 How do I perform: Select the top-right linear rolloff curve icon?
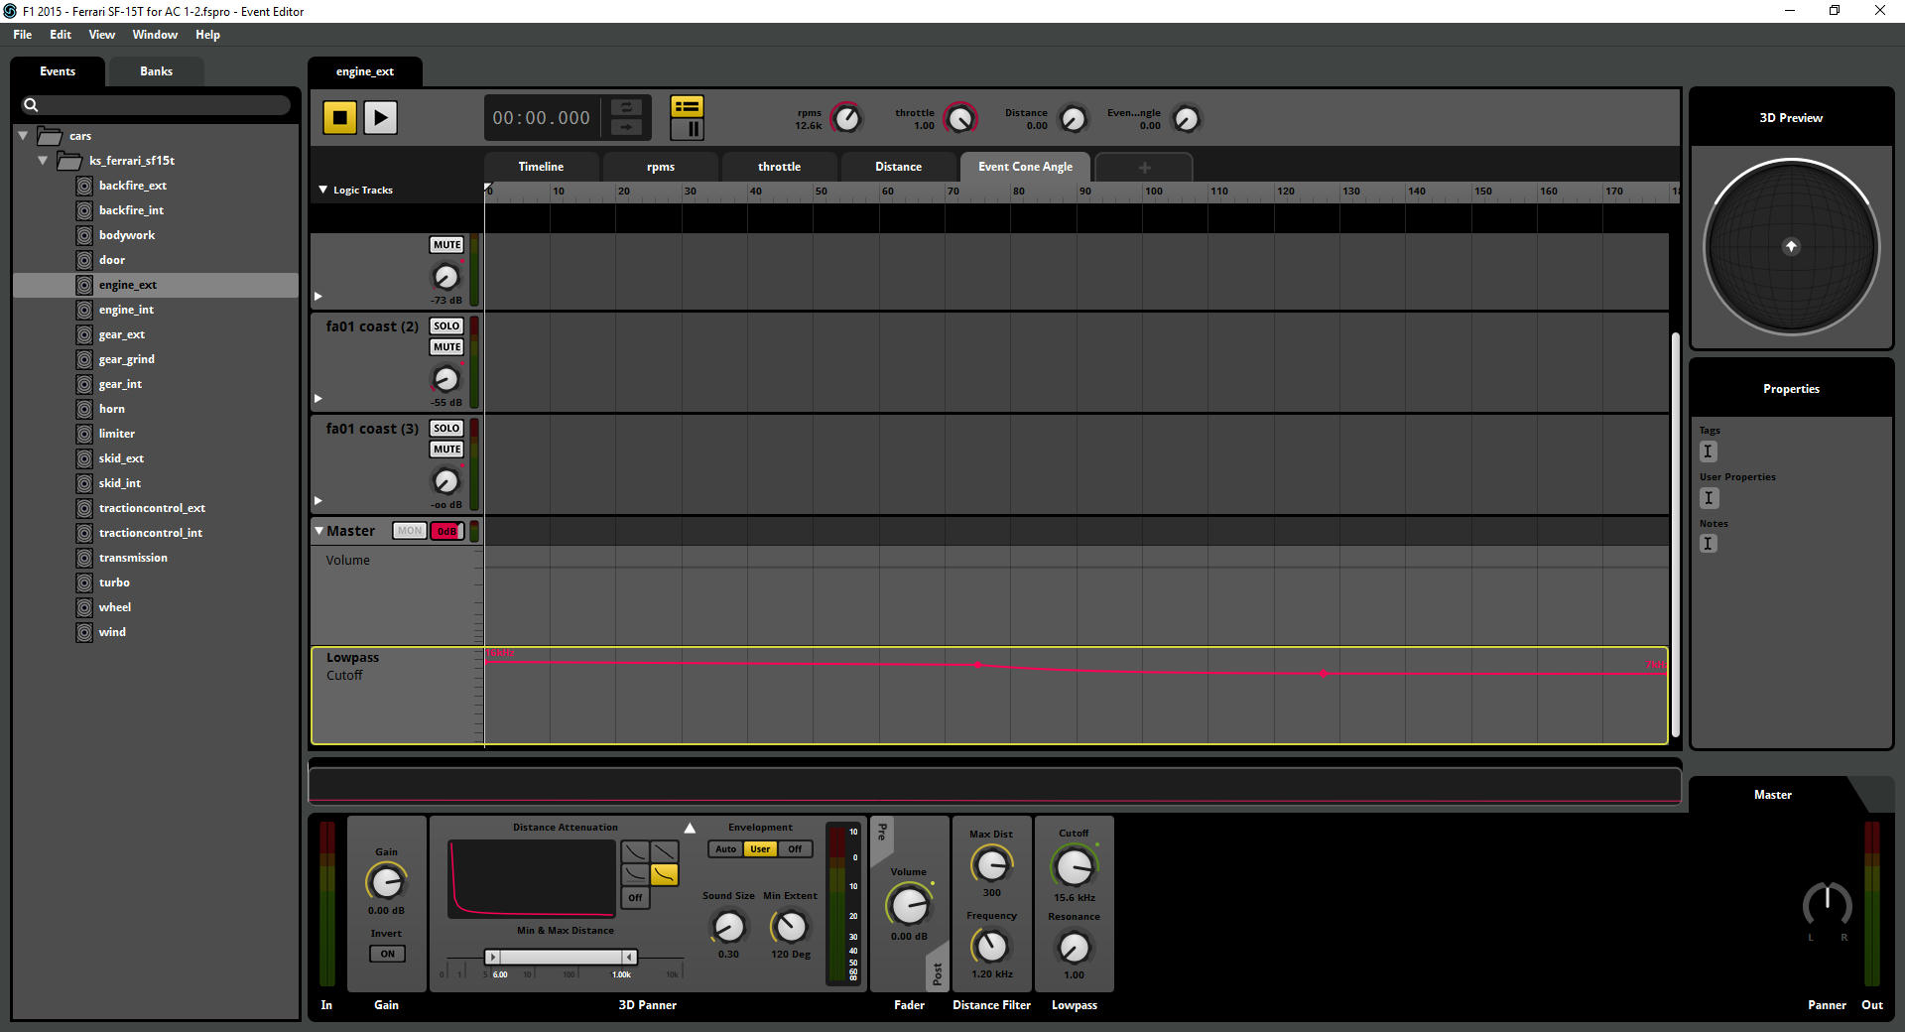(665, 851)
